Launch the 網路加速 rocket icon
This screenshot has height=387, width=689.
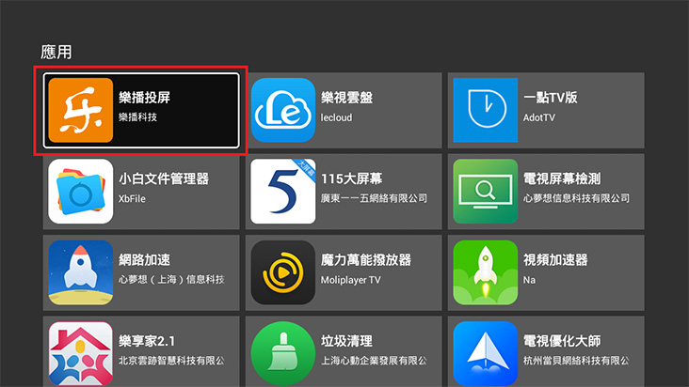click(x=80, y=272)
